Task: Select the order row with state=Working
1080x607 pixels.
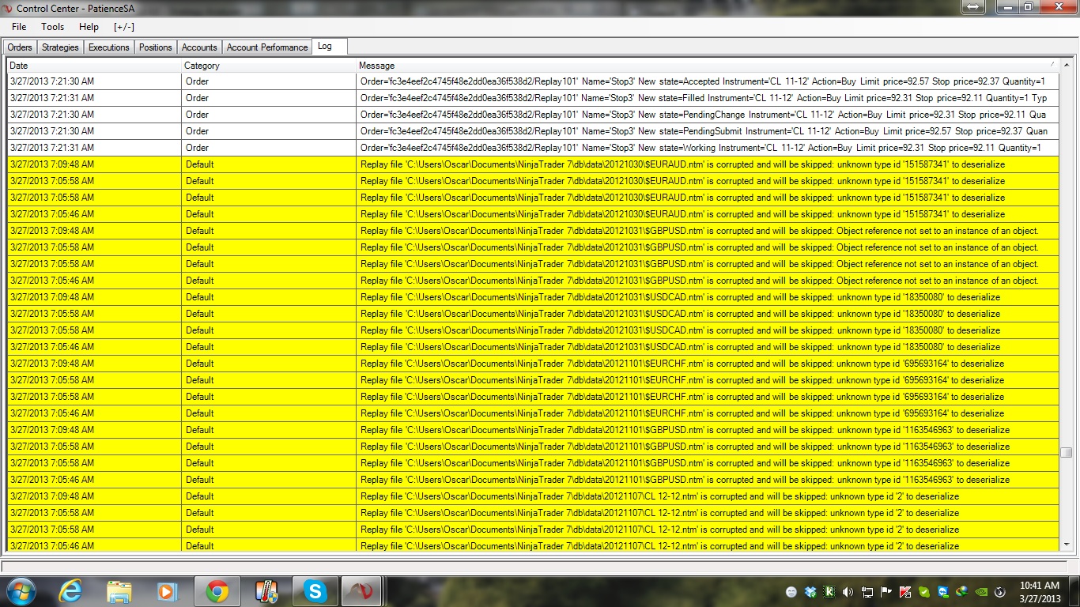Action: [533, 148]
